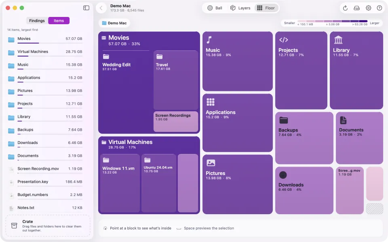Click the '173.3 GB · 6,545 files' subtitle
Image resolution: width=388 pixels, height=242 pixels.
[x=127, y=10]
